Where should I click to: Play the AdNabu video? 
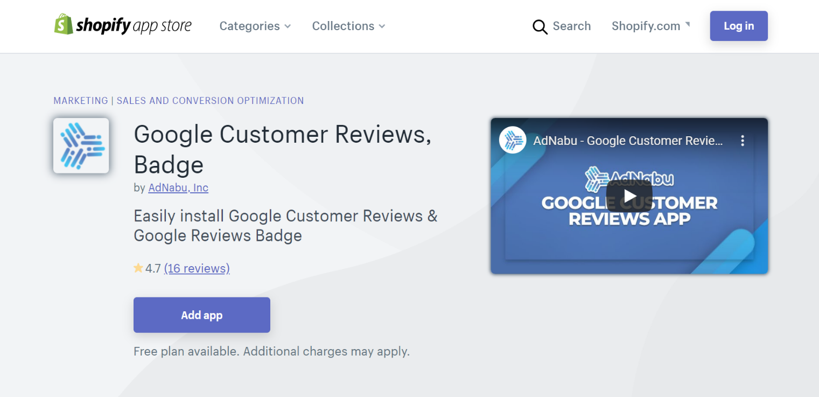coord(629,196)
